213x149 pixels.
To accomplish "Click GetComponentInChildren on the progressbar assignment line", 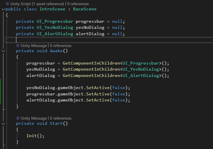I will click(91, 63).
